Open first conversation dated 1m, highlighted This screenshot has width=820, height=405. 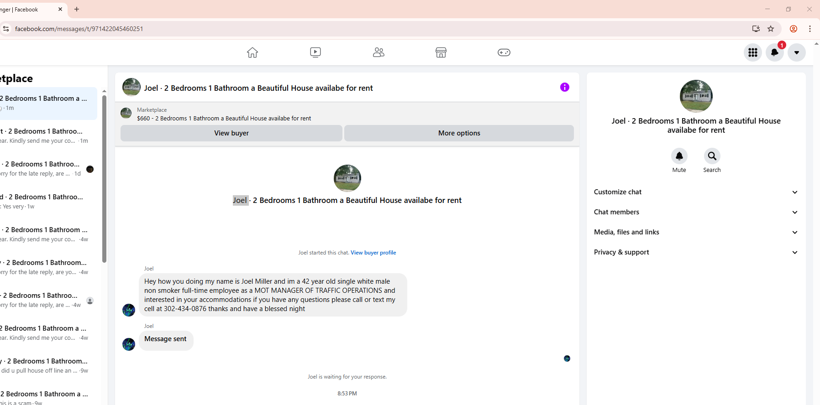point(48,104)
